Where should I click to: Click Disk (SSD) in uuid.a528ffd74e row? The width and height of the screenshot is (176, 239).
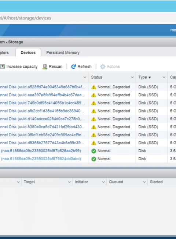pyautogui.click(x=148, y=87)
